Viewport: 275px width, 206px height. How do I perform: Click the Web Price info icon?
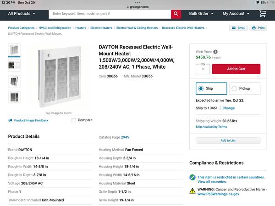point(215,52)
